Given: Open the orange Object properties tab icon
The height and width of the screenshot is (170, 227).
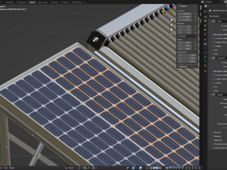Looking at the screenshot, I should (x=205, y=40).
